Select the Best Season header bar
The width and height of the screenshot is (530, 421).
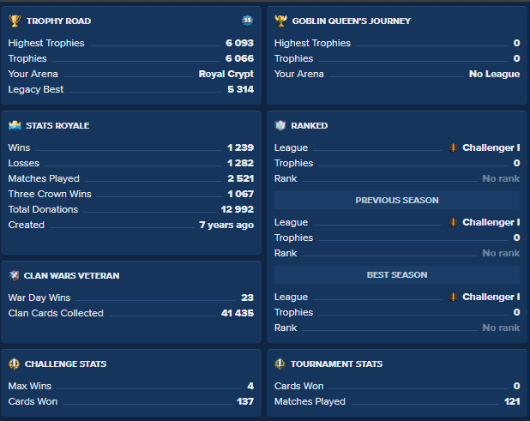[396, 275]
